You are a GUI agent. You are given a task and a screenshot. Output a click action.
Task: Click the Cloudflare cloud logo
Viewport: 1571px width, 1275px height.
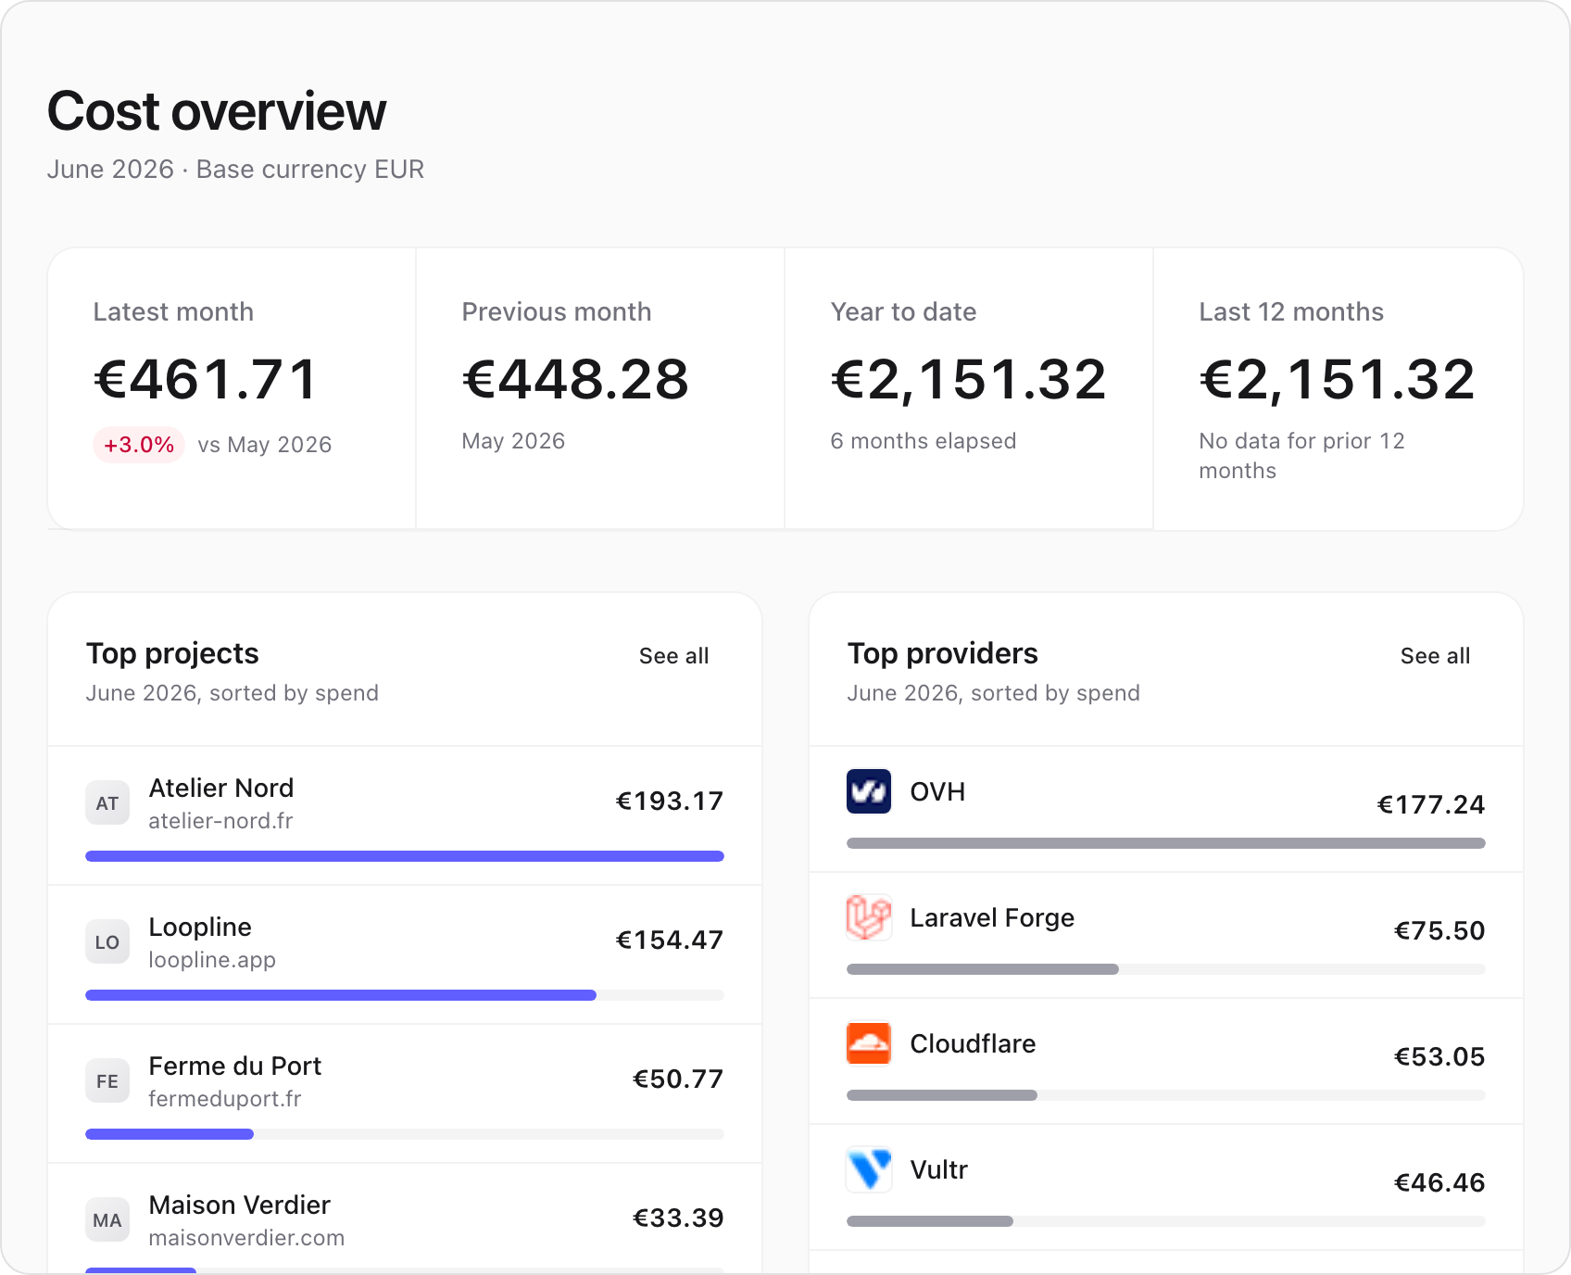(868, 1043)
